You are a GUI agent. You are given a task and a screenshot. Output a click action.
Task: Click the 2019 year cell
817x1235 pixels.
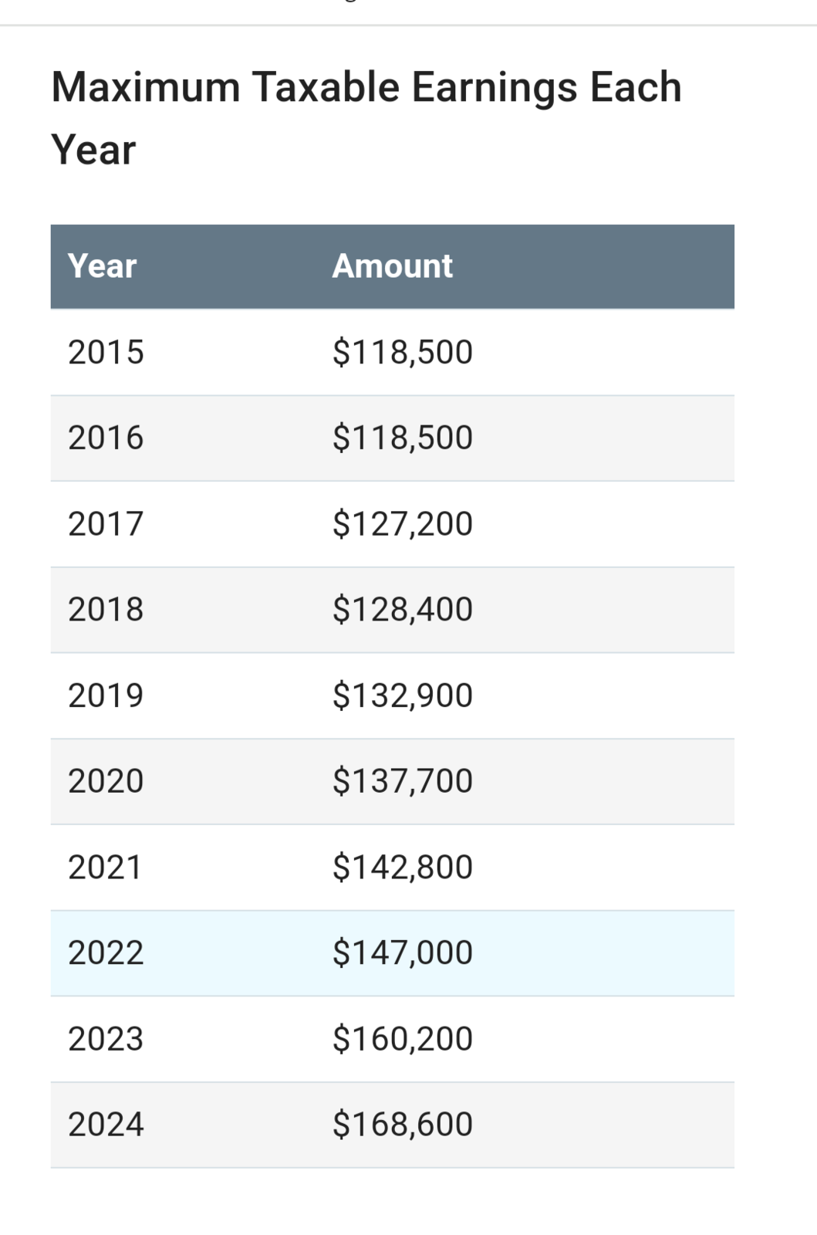[x=106, y=695]
